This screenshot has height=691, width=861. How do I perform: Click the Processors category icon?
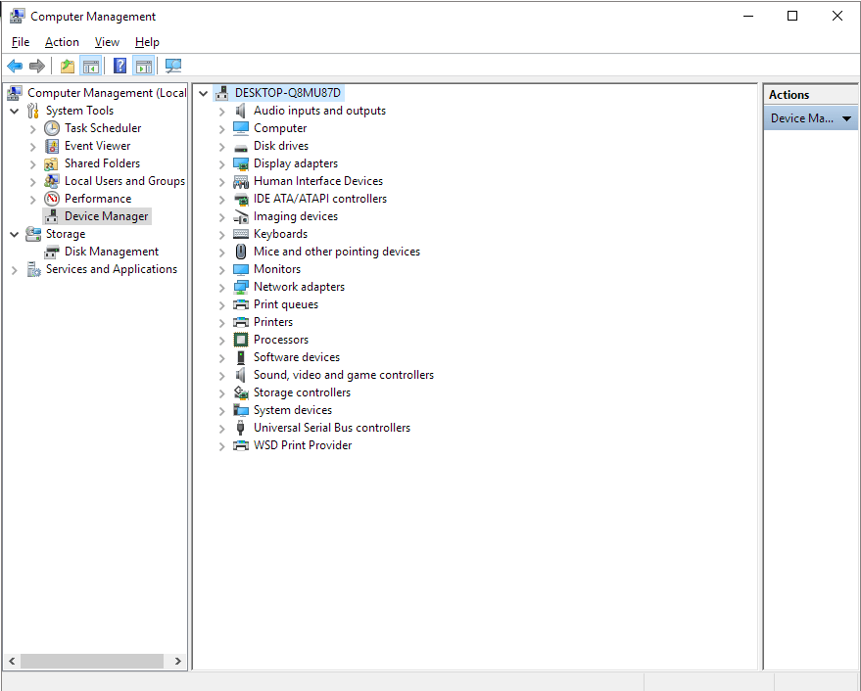coord(241,340)
